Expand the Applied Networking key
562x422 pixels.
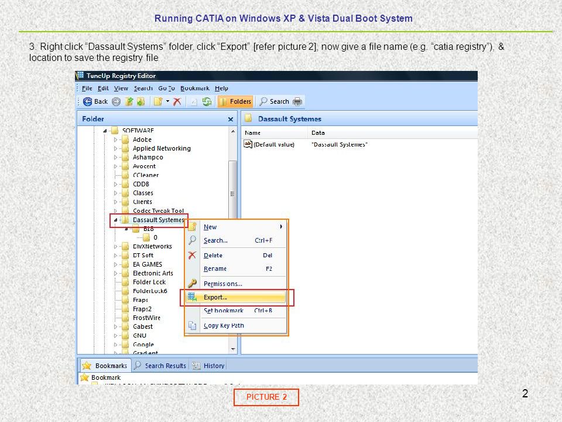[x=115, y=148]
